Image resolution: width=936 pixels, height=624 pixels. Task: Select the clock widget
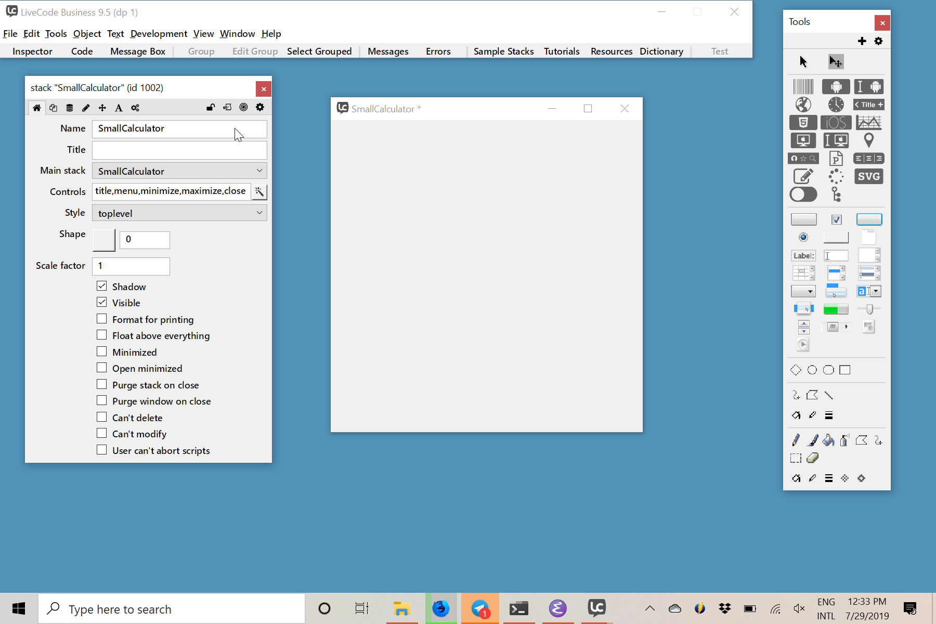pyautogui.click(x=836, y=105)
